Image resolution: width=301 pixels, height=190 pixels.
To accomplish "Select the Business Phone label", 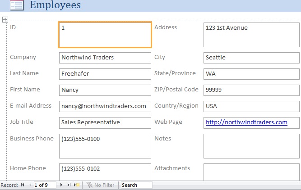I will (32, 139).
